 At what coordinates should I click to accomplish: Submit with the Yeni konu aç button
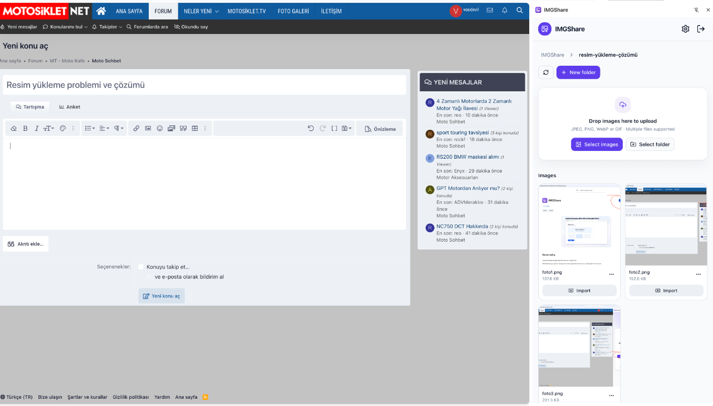tap(162, 296)
